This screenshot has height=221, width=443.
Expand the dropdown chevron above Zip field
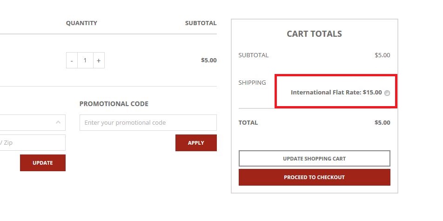tap(58, 122)
